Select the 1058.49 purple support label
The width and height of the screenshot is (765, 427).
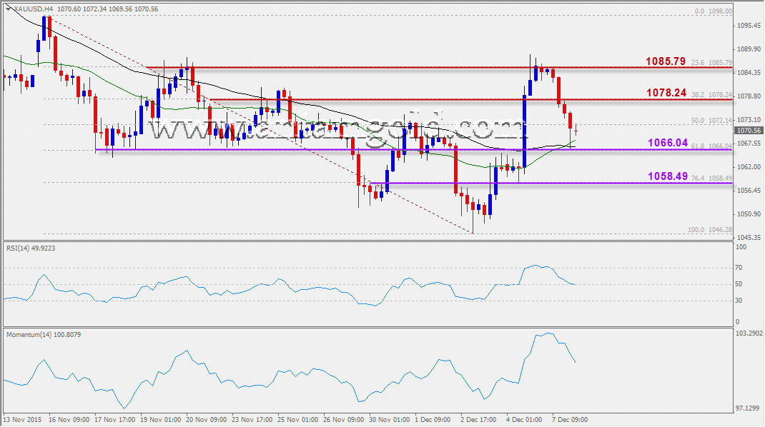(667, 176)
